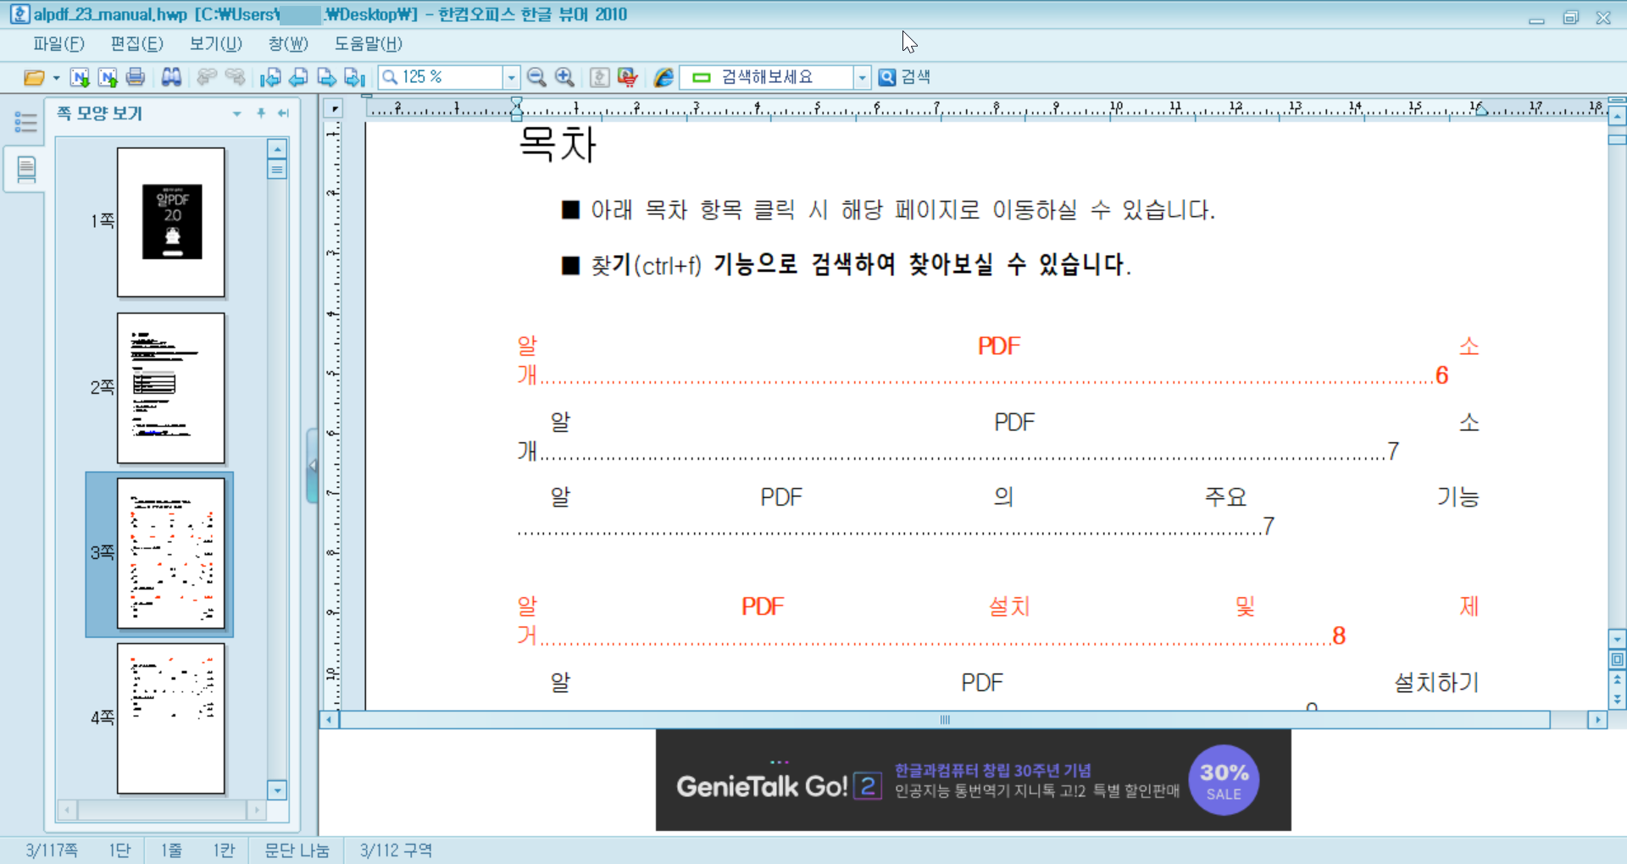1627x864 pixels.
Task: Click document vertical scroll down arrow
Action: point(1617,640)
